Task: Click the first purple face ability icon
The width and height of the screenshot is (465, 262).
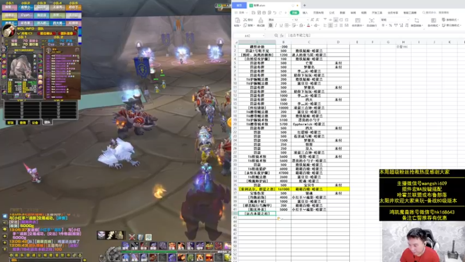Action: [101, 235]
